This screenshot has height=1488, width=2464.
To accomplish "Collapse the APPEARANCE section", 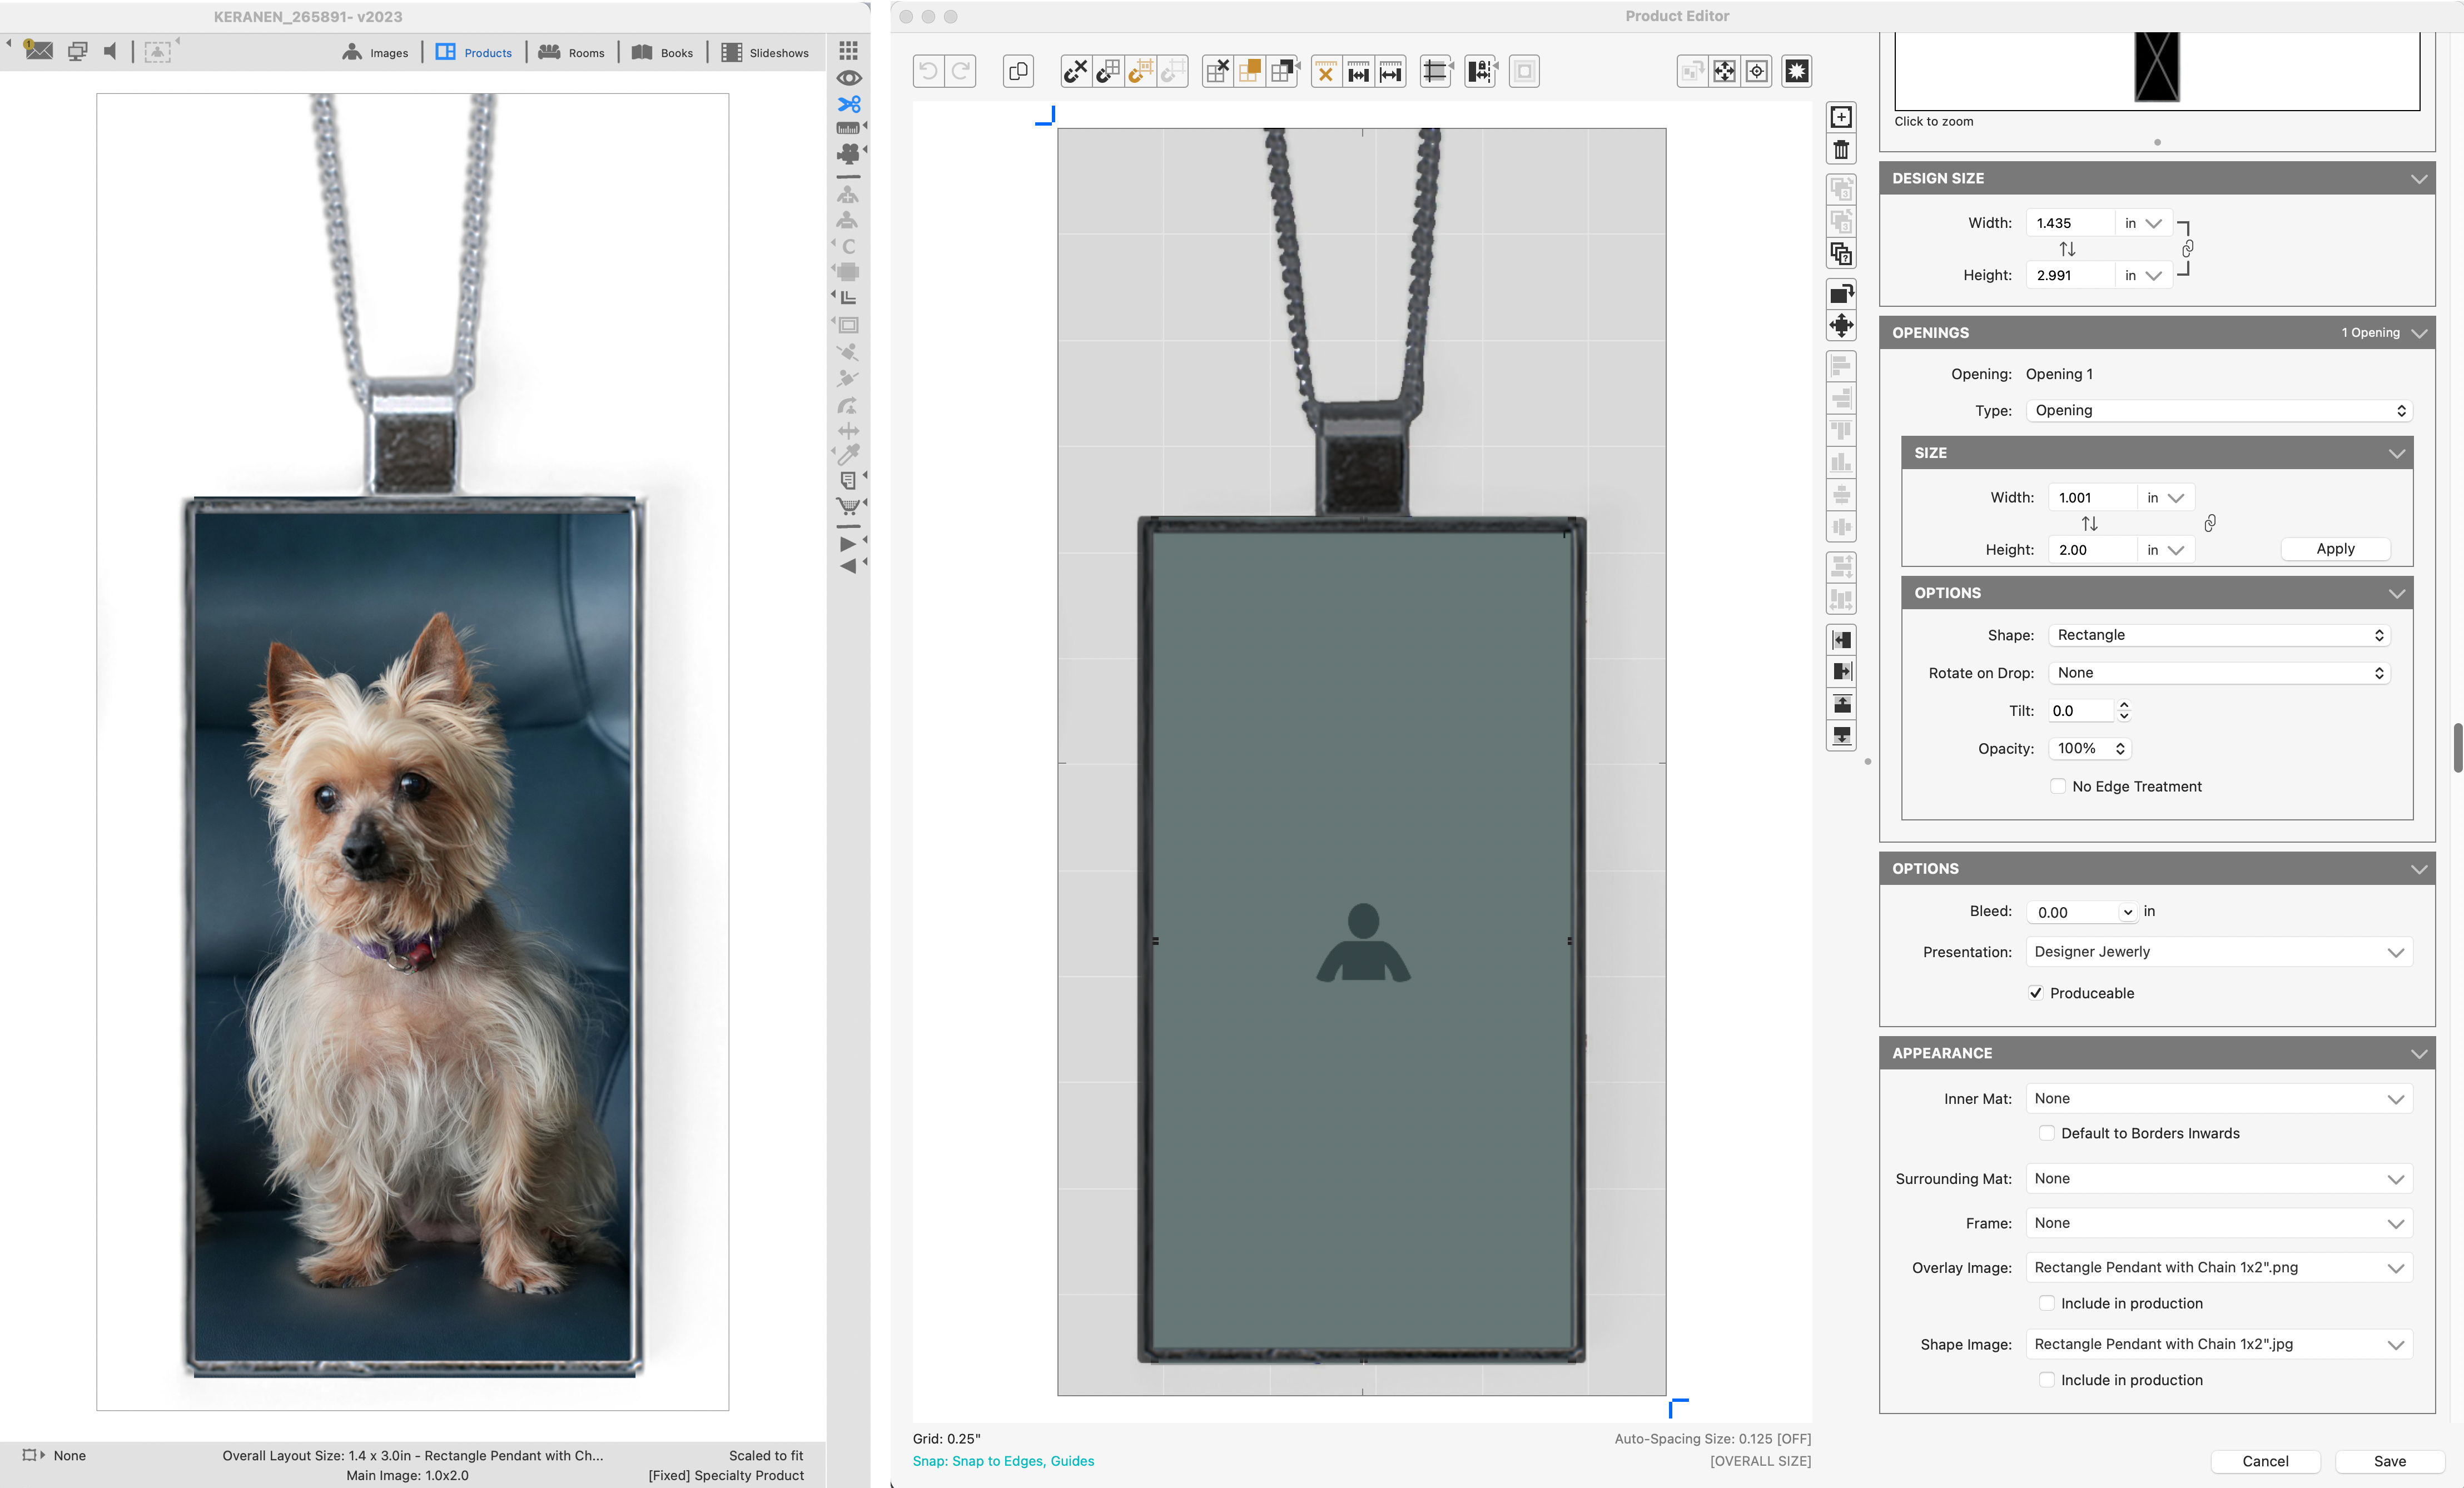I will pos(2418,1053).
